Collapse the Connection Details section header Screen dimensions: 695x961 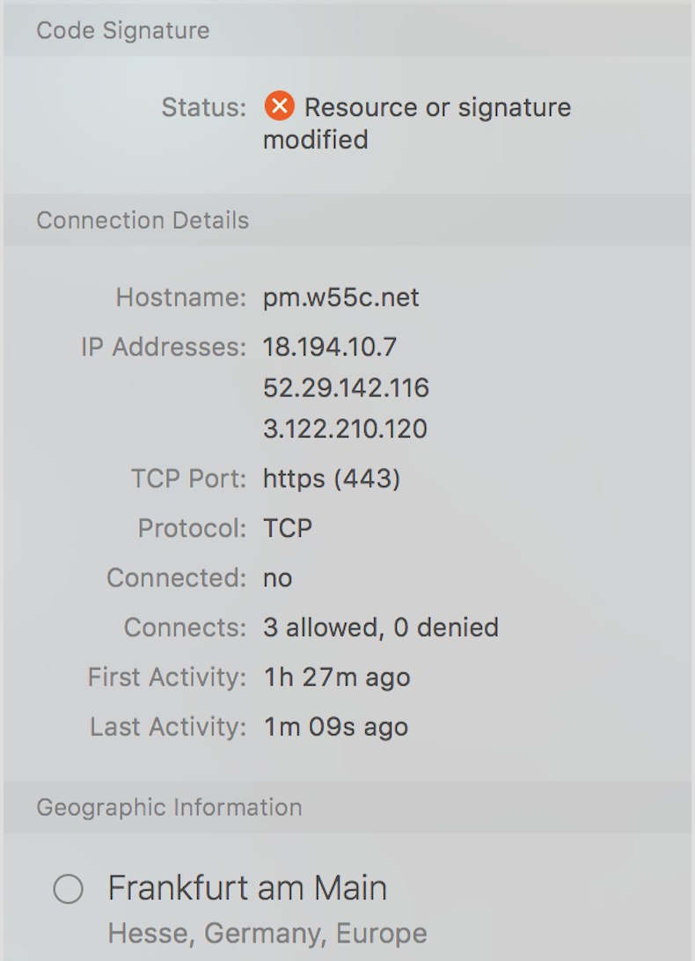[x=347, y=220]
